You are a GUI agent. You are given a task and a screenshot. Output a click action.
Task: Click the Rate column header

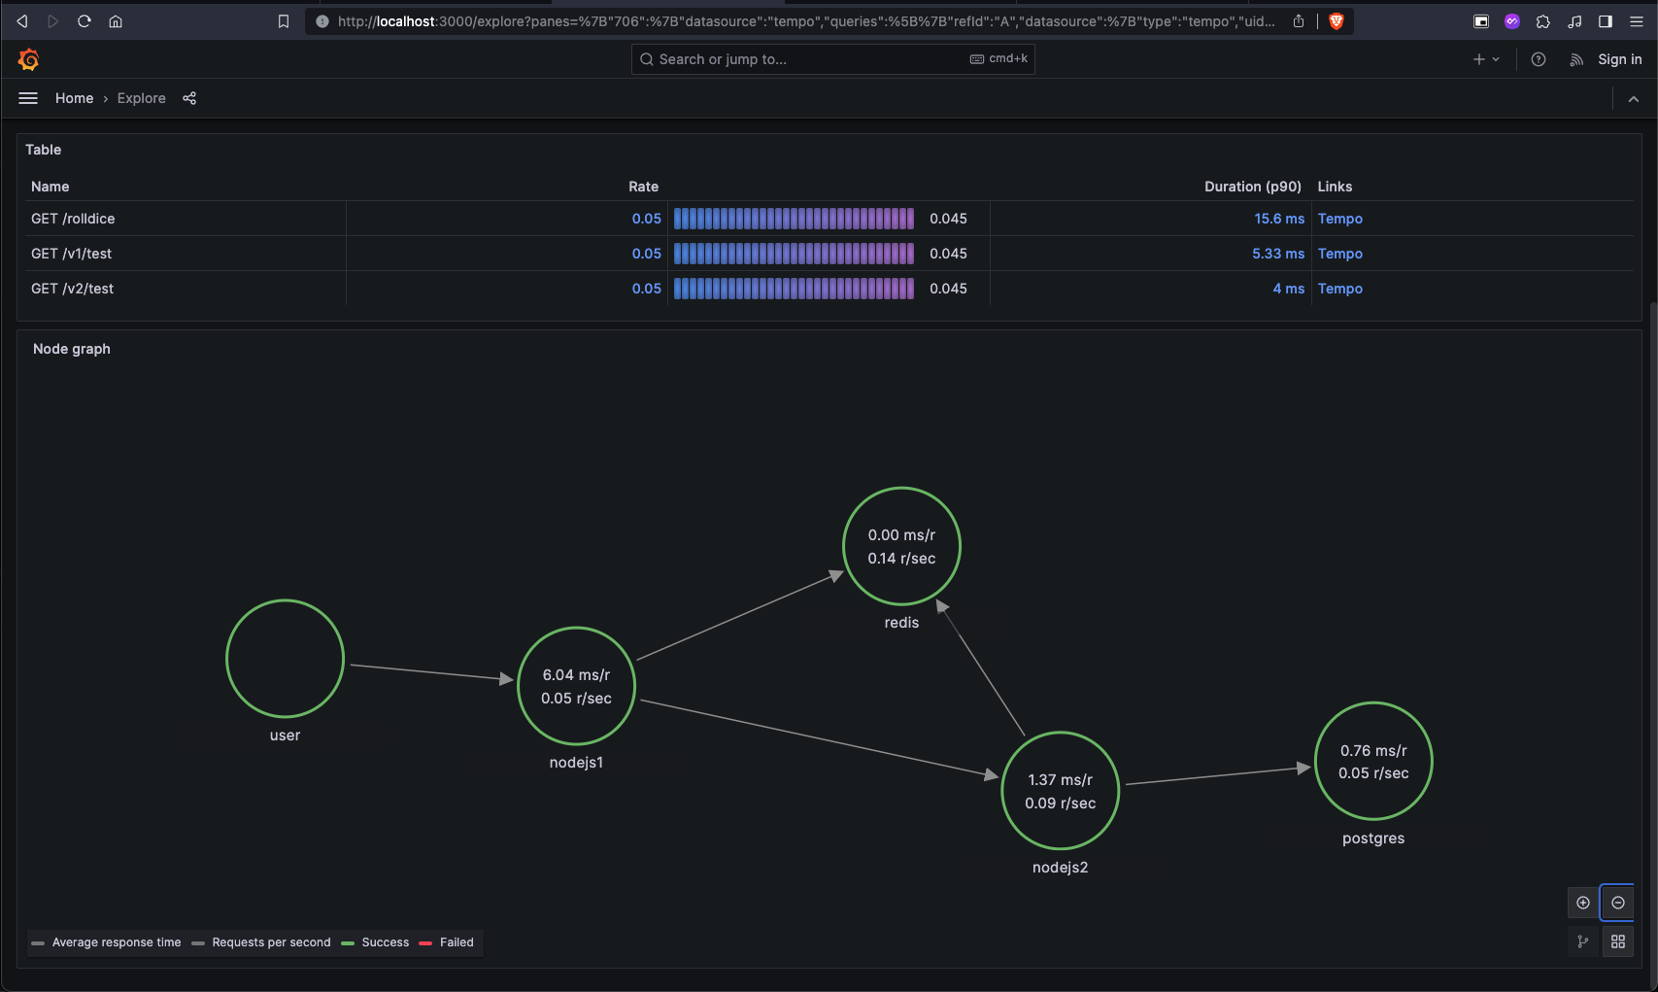[x=643, y=187]
